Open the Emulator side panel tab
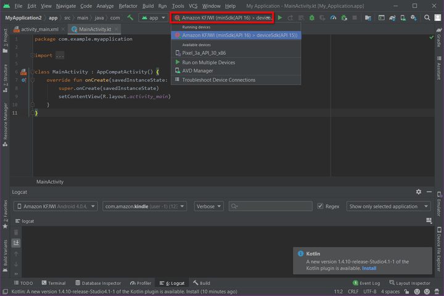The width and height of the screenshot is (444, 296). (x=439, y=204)
